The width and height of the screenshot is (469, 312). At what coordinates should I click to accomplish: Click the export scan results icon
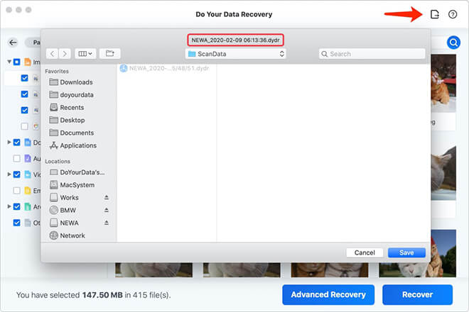[x=435, y=14]
